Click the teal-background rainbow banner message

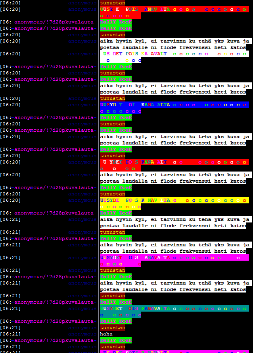(x=174, y=309)
